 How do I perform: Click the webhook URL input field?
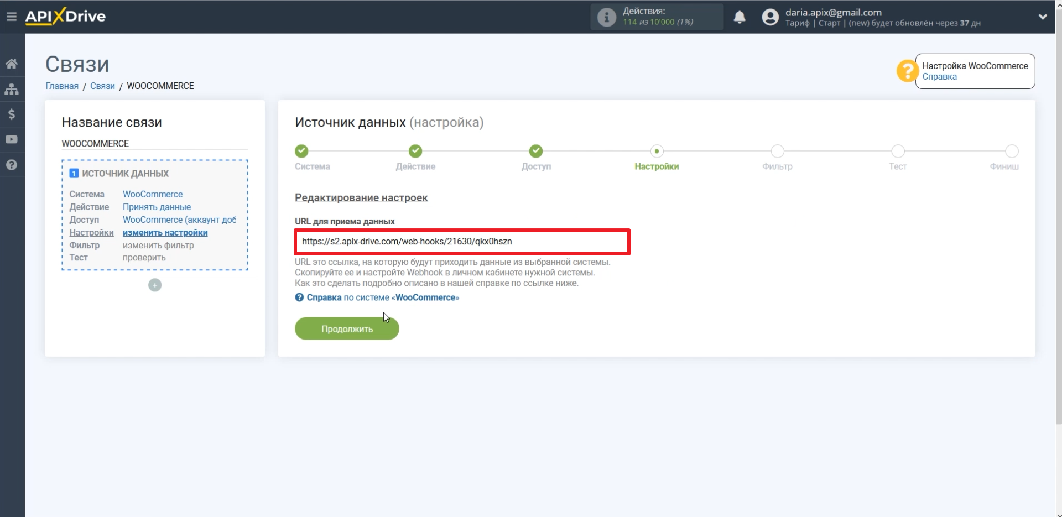coord(462,242)
